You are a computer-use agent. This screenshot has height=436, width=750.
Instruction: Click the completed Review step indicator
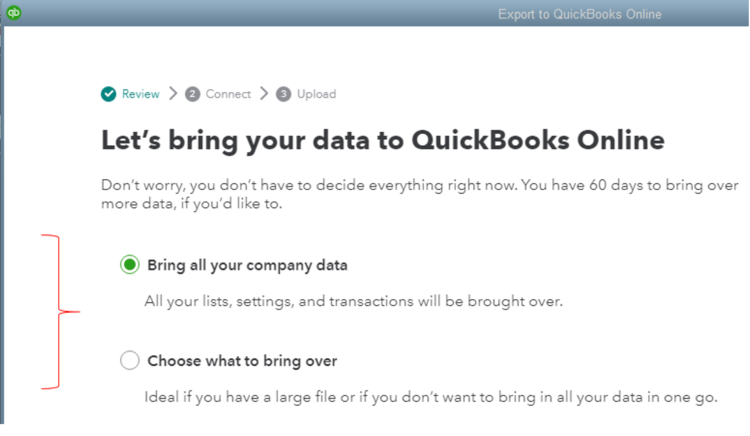(x=109, y=94)
